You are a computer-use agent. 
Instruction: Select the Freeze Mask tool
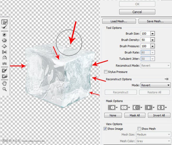coord(4,71)
